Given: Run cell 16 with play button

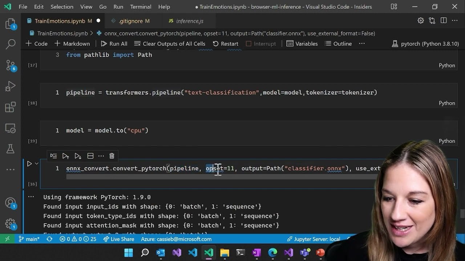Looking at the screenshot, I should click(29, 164).
